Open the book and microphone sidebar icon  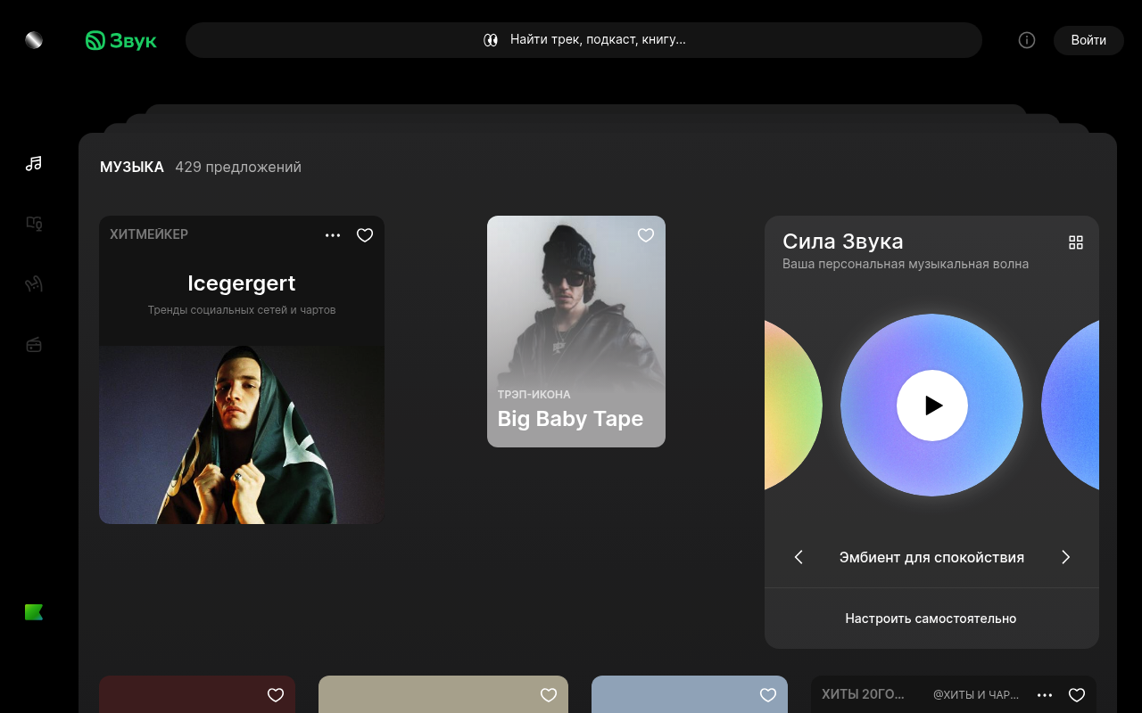click(x=34, y=224)
